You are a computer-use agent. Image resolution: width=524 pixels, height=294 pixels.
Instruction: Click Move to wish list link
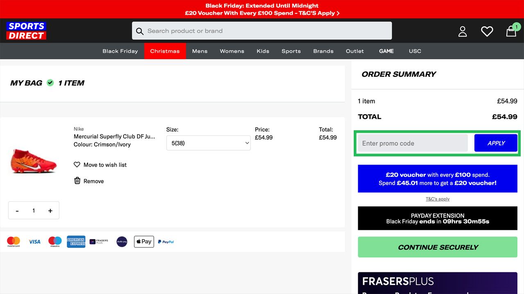pos(105,165)
